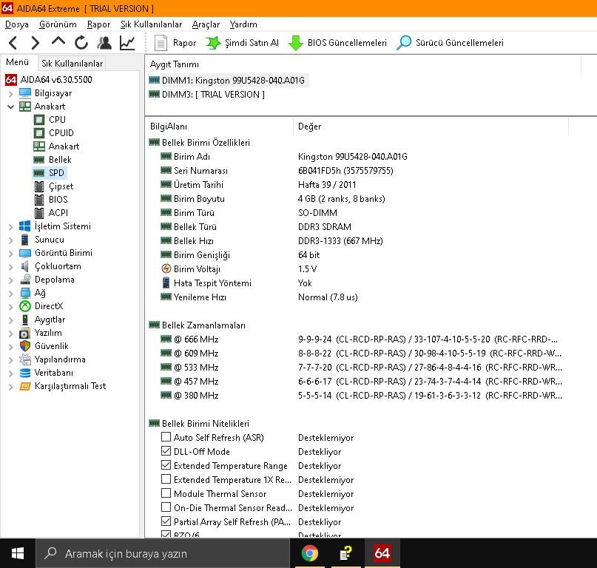Expand the DirectX node
This screenshot has width=597, height=568.
tap(10, 307)
